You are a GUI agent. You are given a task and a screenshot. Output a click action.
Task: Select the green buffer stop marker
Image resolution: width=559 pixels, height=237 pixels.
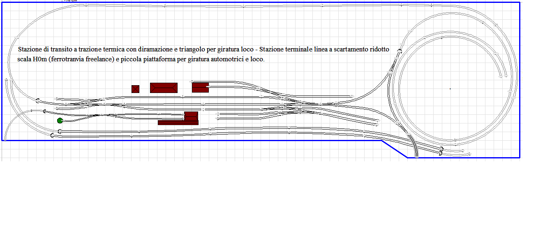[x=60, y=120]
